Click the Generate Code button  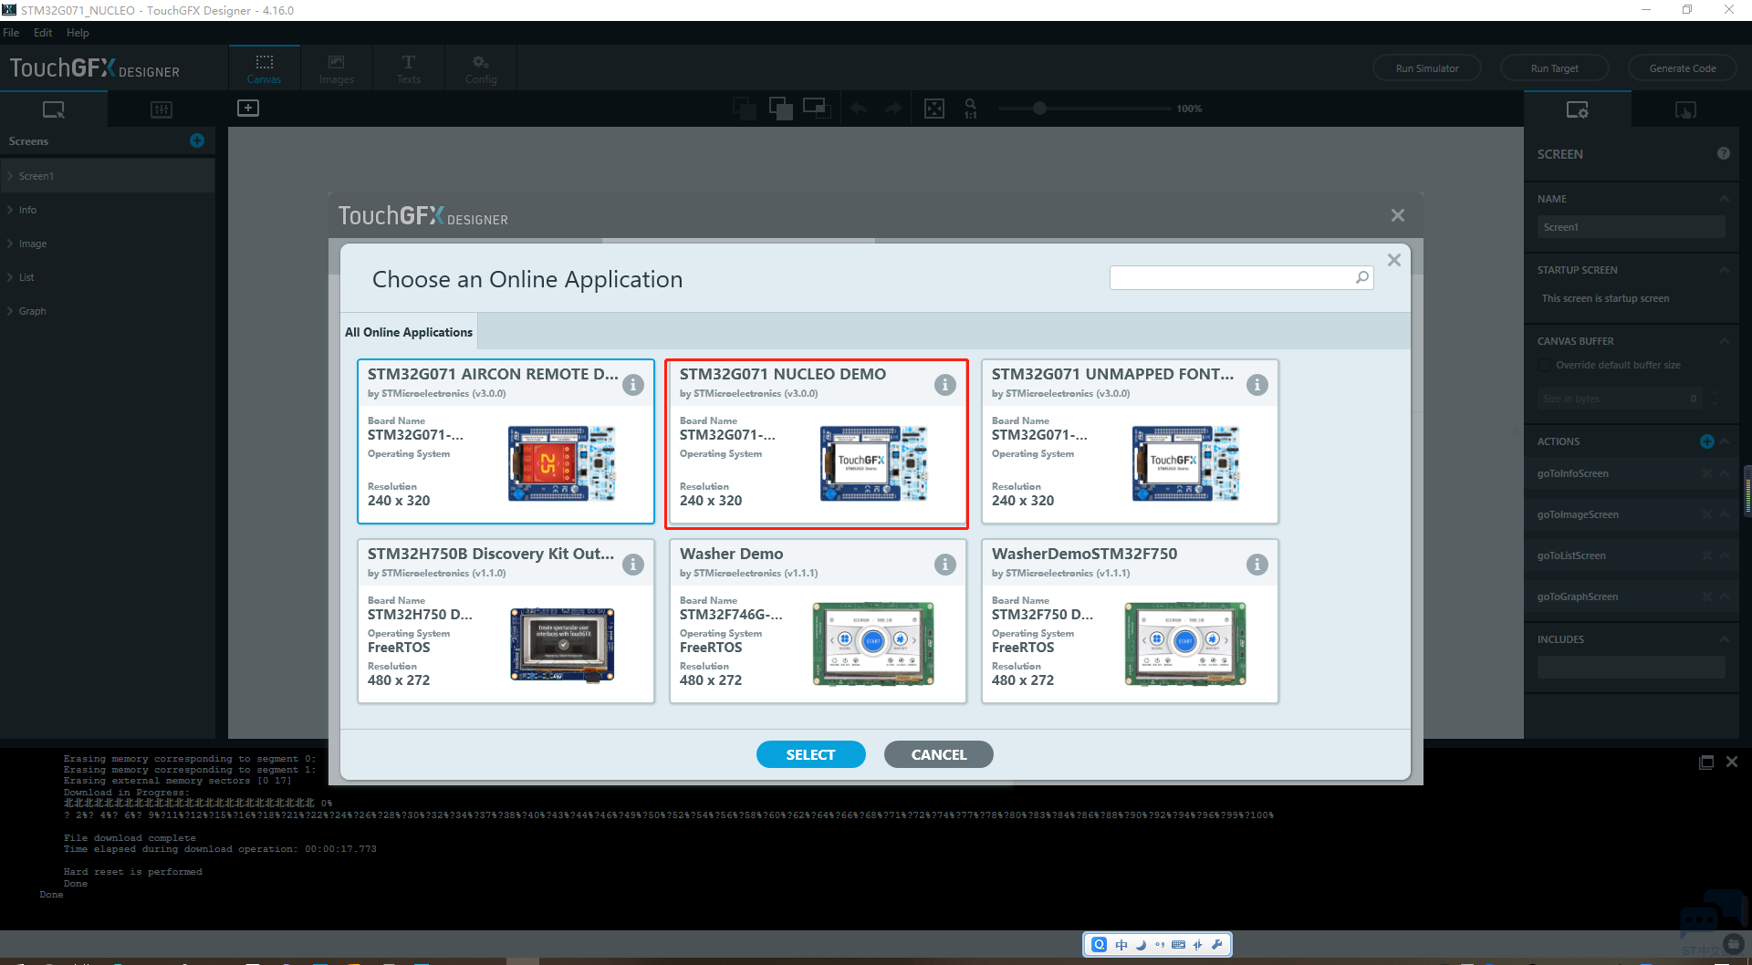1683,68
